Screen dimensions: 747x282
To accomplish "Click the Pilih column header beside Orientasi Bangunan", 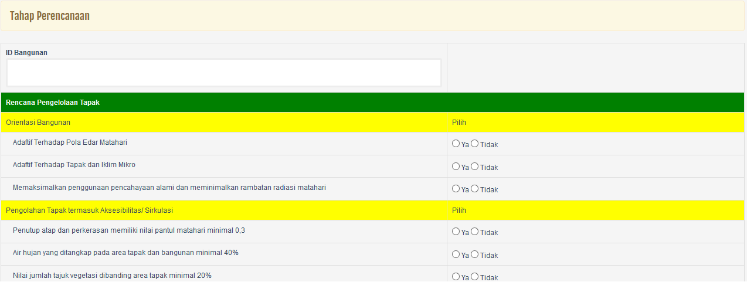I will 459,123.
